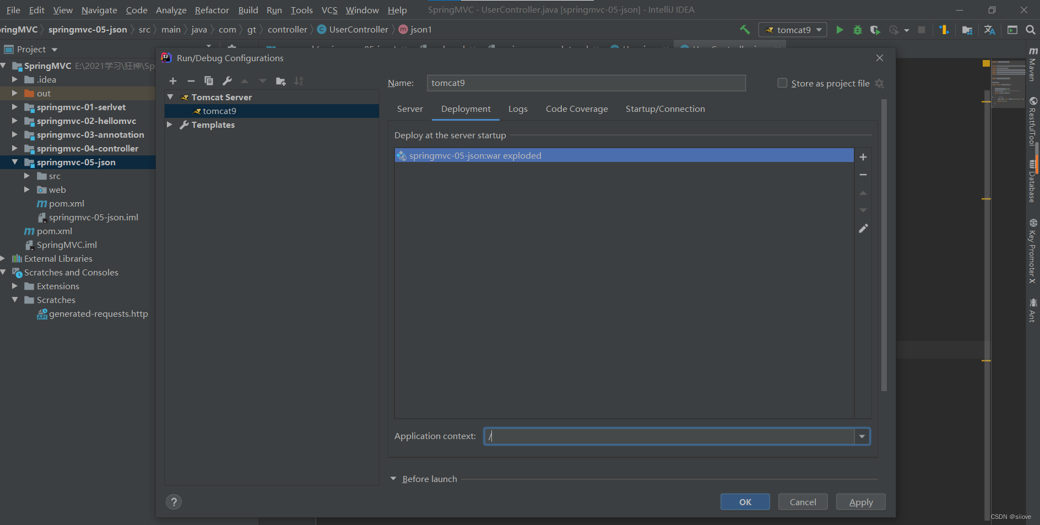
Task: Open Build menu
Action: pos(248,10)
